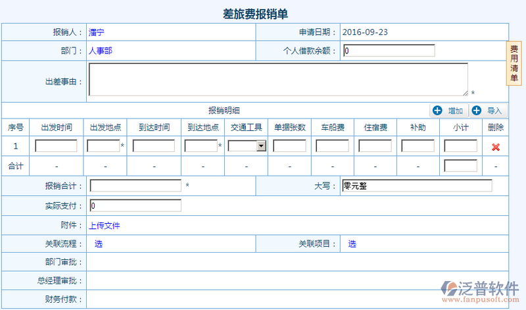Click the 住宿费 field in row 1

coord(375,145)
